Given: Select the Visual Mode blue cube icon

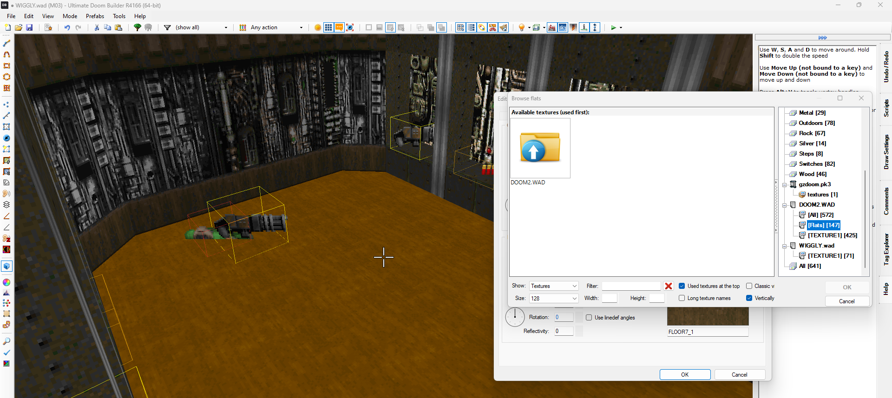Looking at the screenshot, I should tap(7, 266).
